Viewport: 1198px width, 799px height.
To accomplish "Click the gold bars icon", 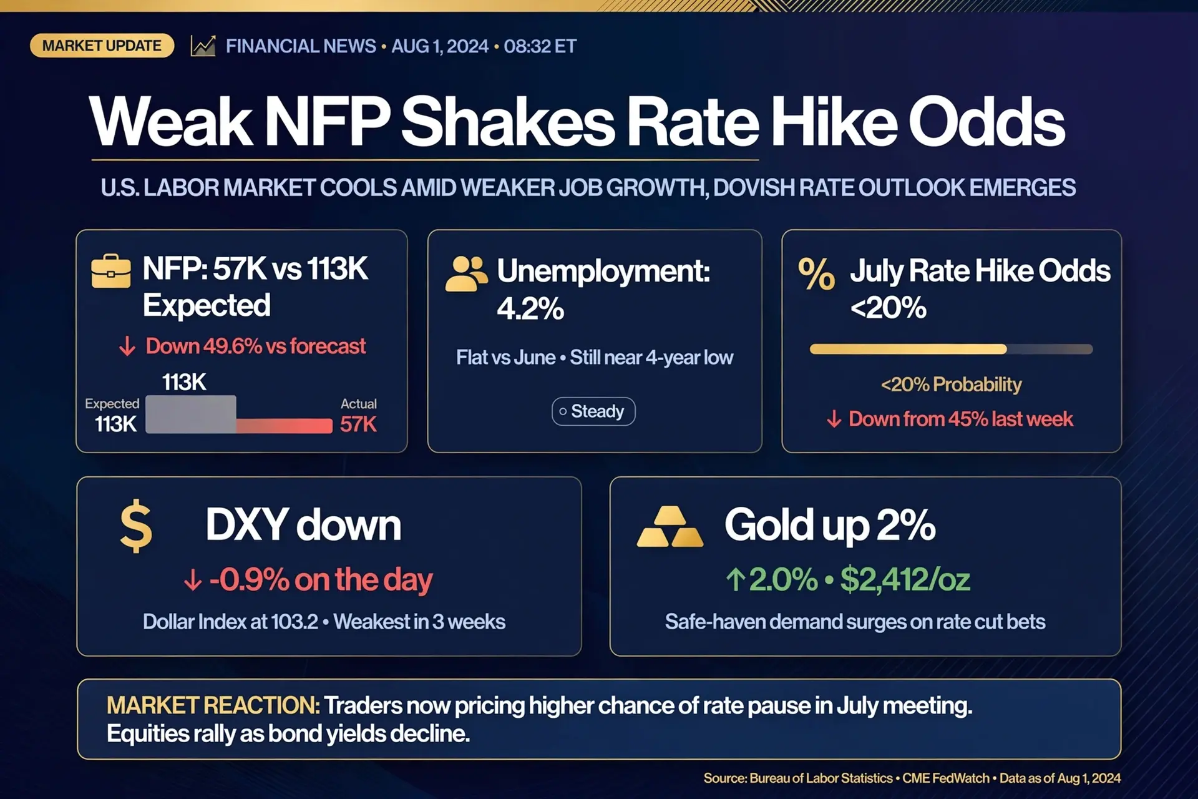I will point(670,527).
